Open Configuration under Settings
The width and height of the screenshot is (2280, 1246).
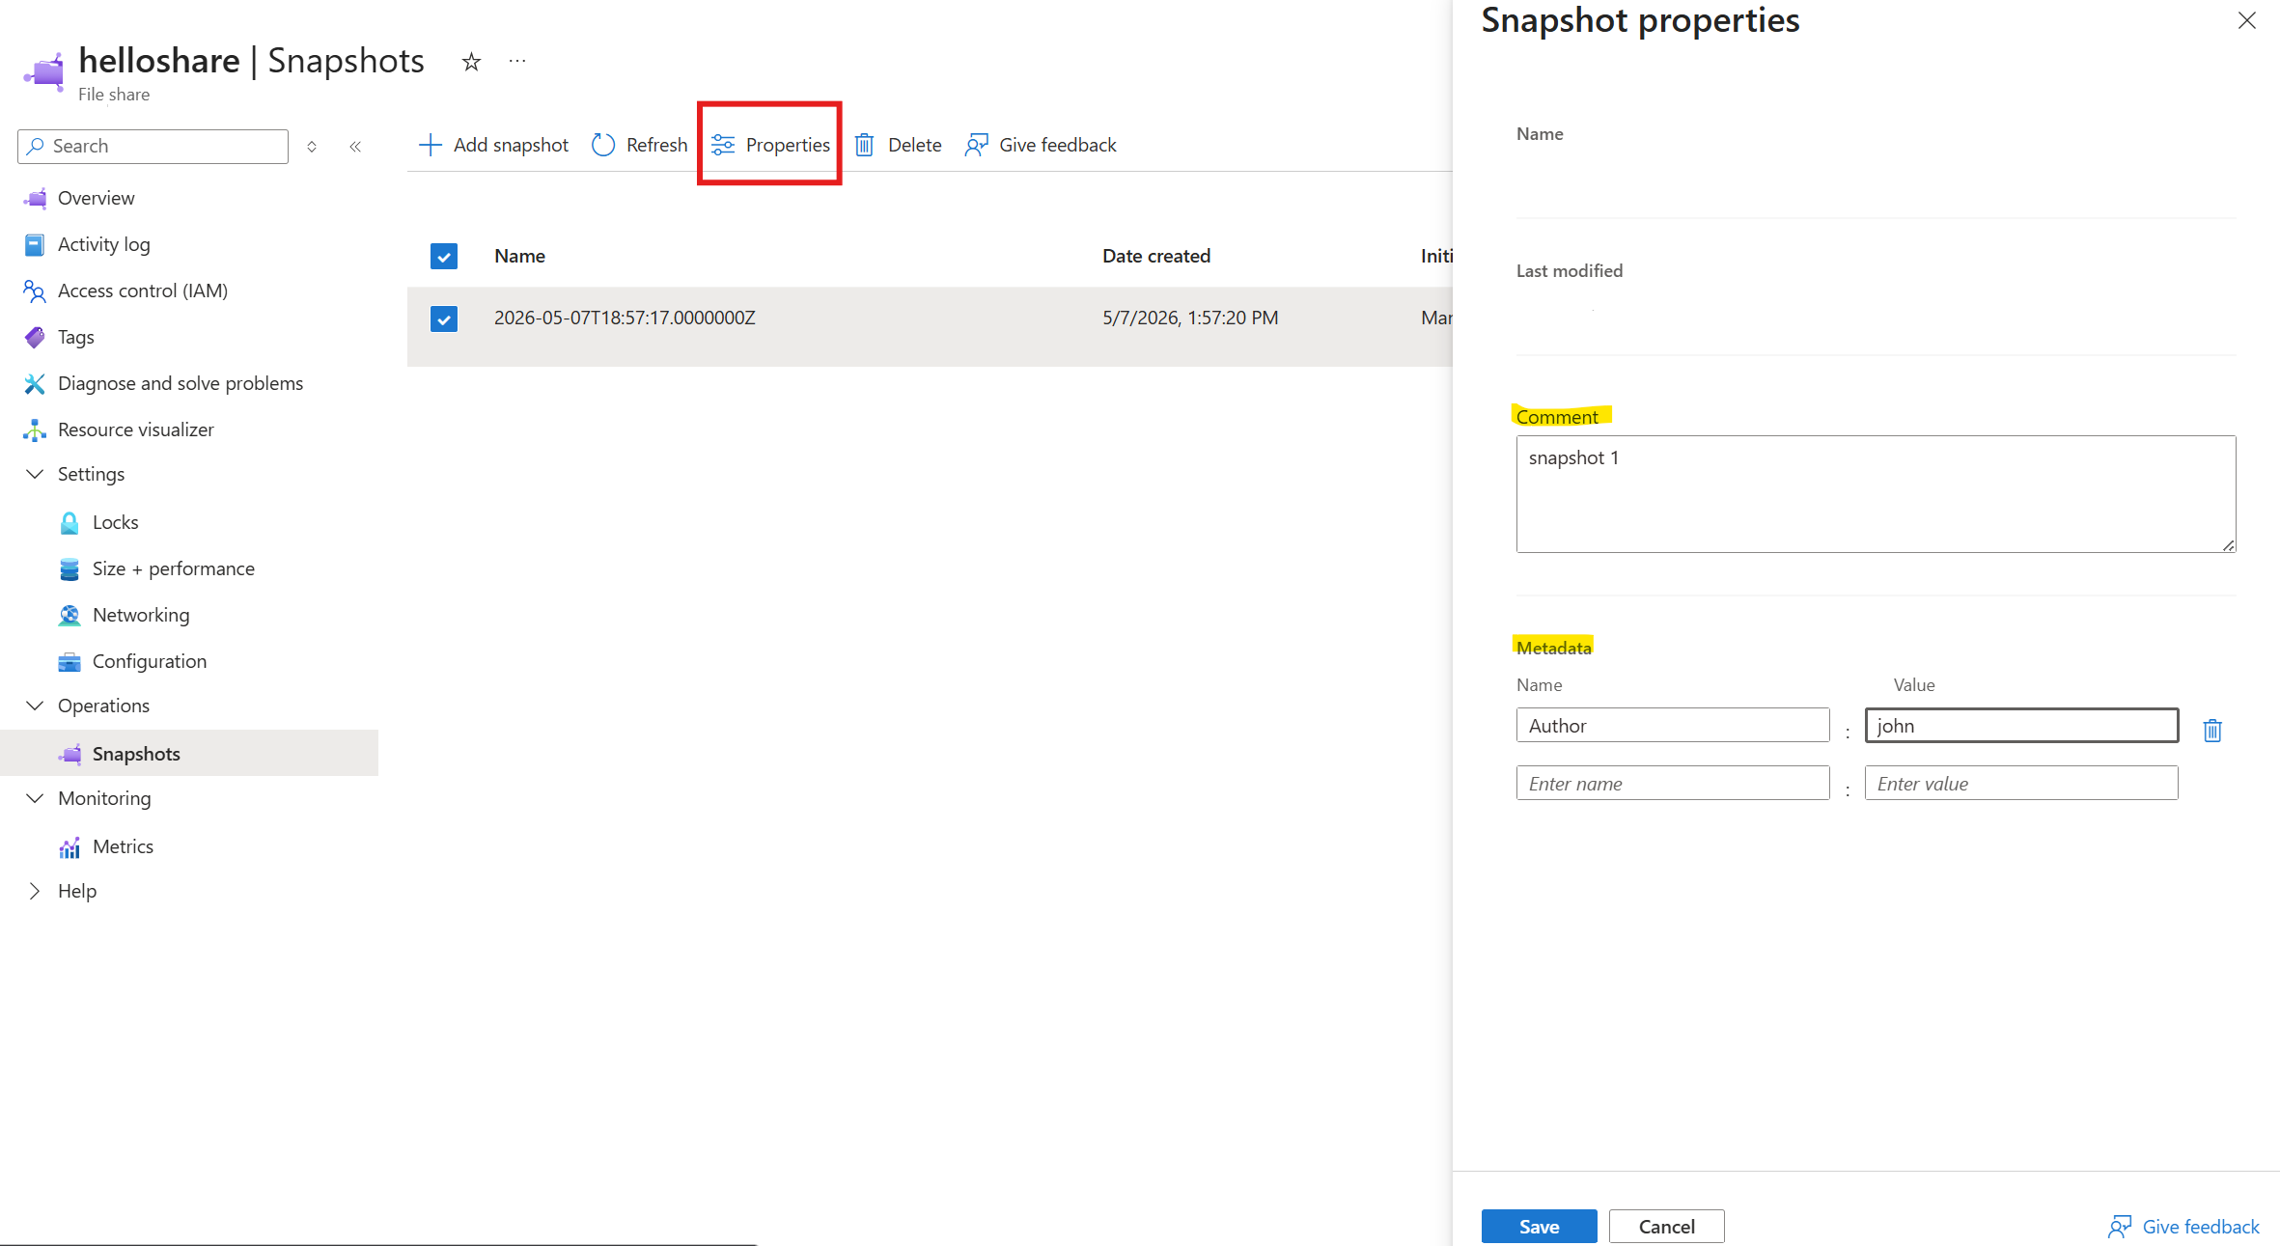[x=150, y=661]
